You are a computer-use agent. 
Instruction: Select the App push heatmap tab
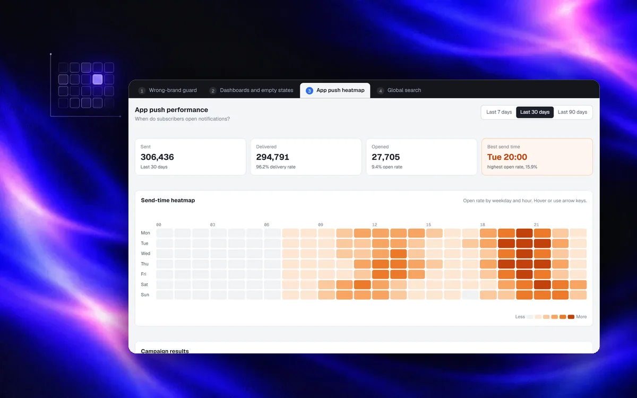(x=335, y=90)
